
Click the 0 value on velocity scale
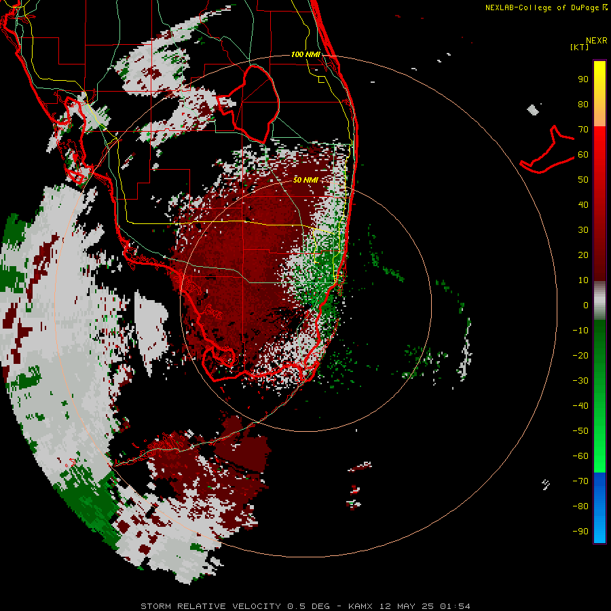point(586,305)
